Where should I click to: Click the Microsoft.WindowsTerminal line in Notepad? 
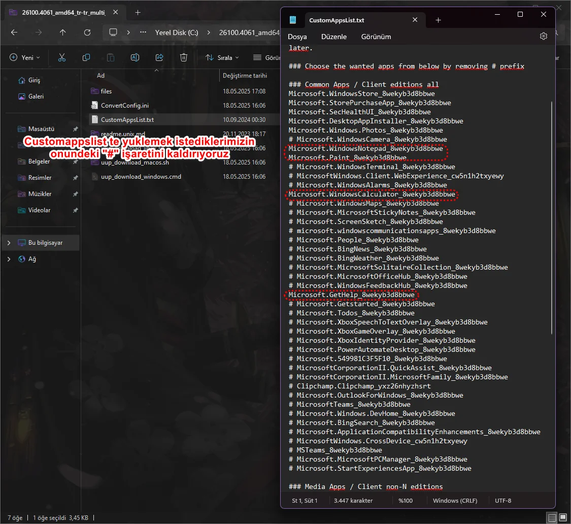coord(372,167)
